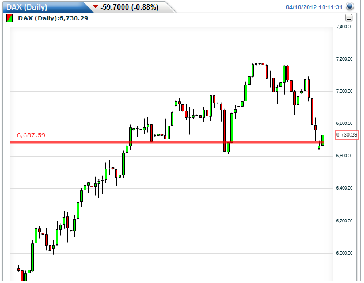This screenshot has width=364, height=283.
Task: Click the red-green DAX legend color icon
Action: (10, 18)
